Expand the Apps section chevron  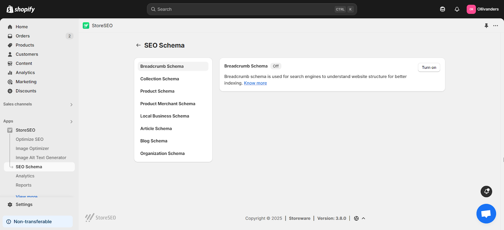click(72, 121)
